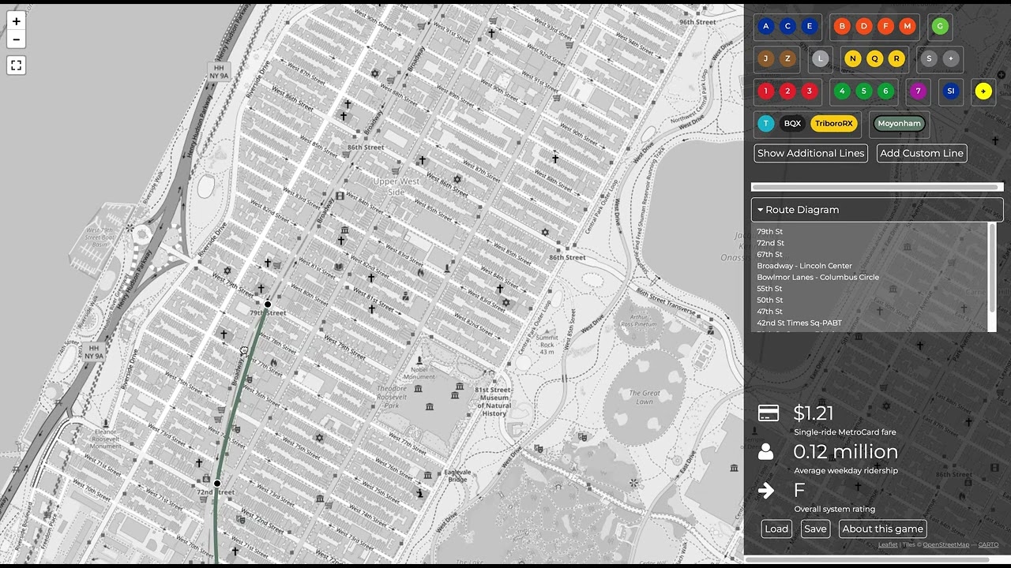Select the gray L line bullet
Image resolution: width=1011 pixels, height=568 pixels.
pos(821,58)
